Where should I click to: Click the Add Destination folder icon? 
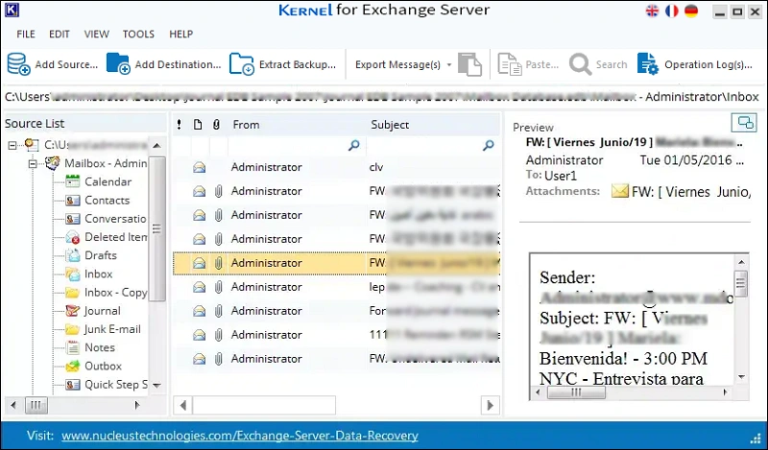point(118,64)
